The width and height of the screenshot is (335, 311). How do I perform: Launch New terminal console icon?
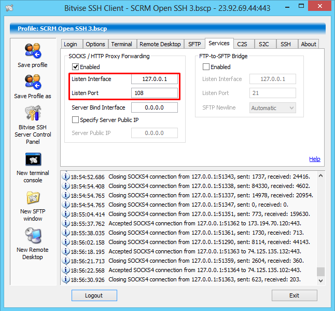33,159
